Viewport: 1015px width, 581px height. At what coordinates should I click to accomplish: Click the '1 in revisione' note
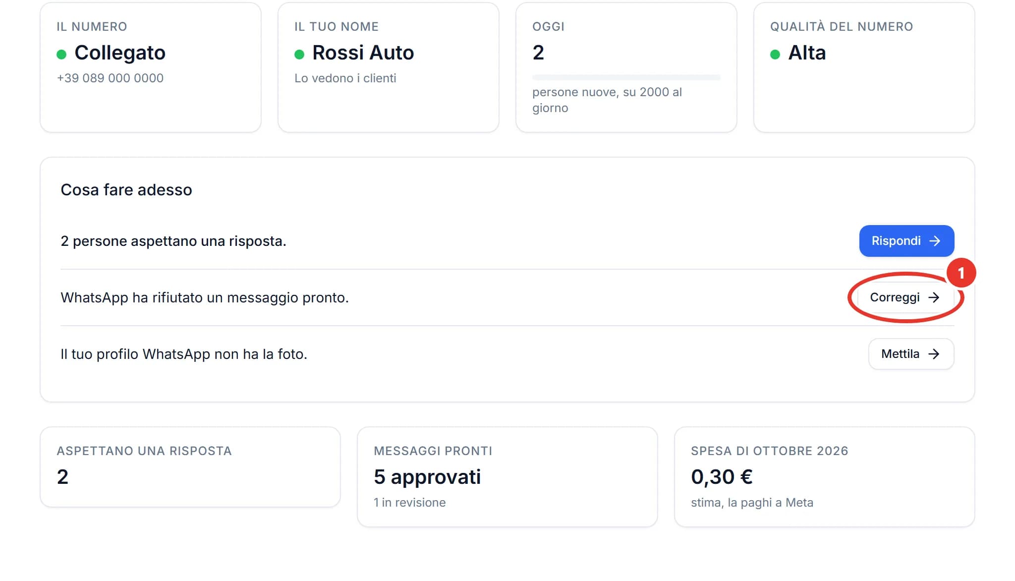click(410, 503)
